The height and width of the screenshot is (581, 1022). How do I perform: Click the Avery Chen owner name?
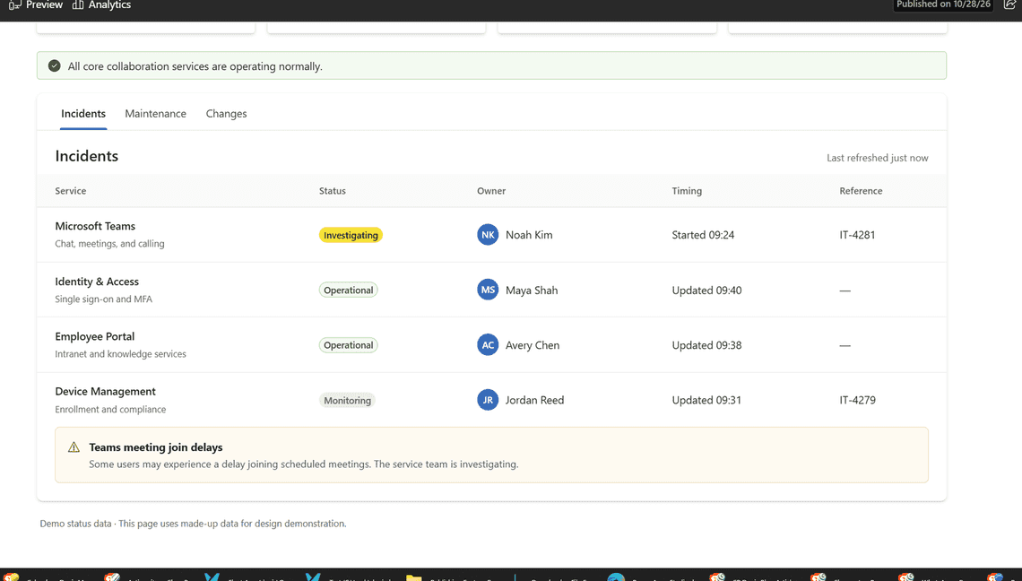click(532, 345)
